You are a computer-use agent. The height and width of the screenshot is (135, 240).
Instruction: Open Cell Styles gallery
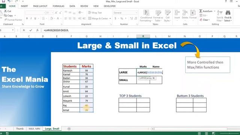point(168,16)
